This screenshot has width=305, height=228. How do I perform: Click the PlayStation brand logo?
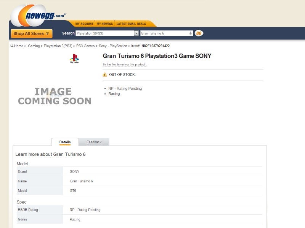coord(74,59)
